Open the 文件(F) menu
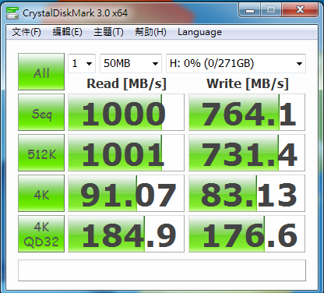Viewport: 324px width, 293px height. point(26,32)
